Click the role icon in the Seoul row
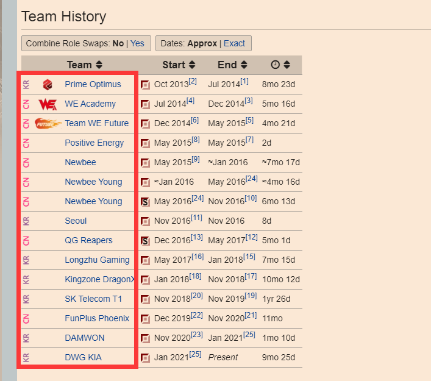The width and height of the screenshot is (431, 381). pos(146,221)
